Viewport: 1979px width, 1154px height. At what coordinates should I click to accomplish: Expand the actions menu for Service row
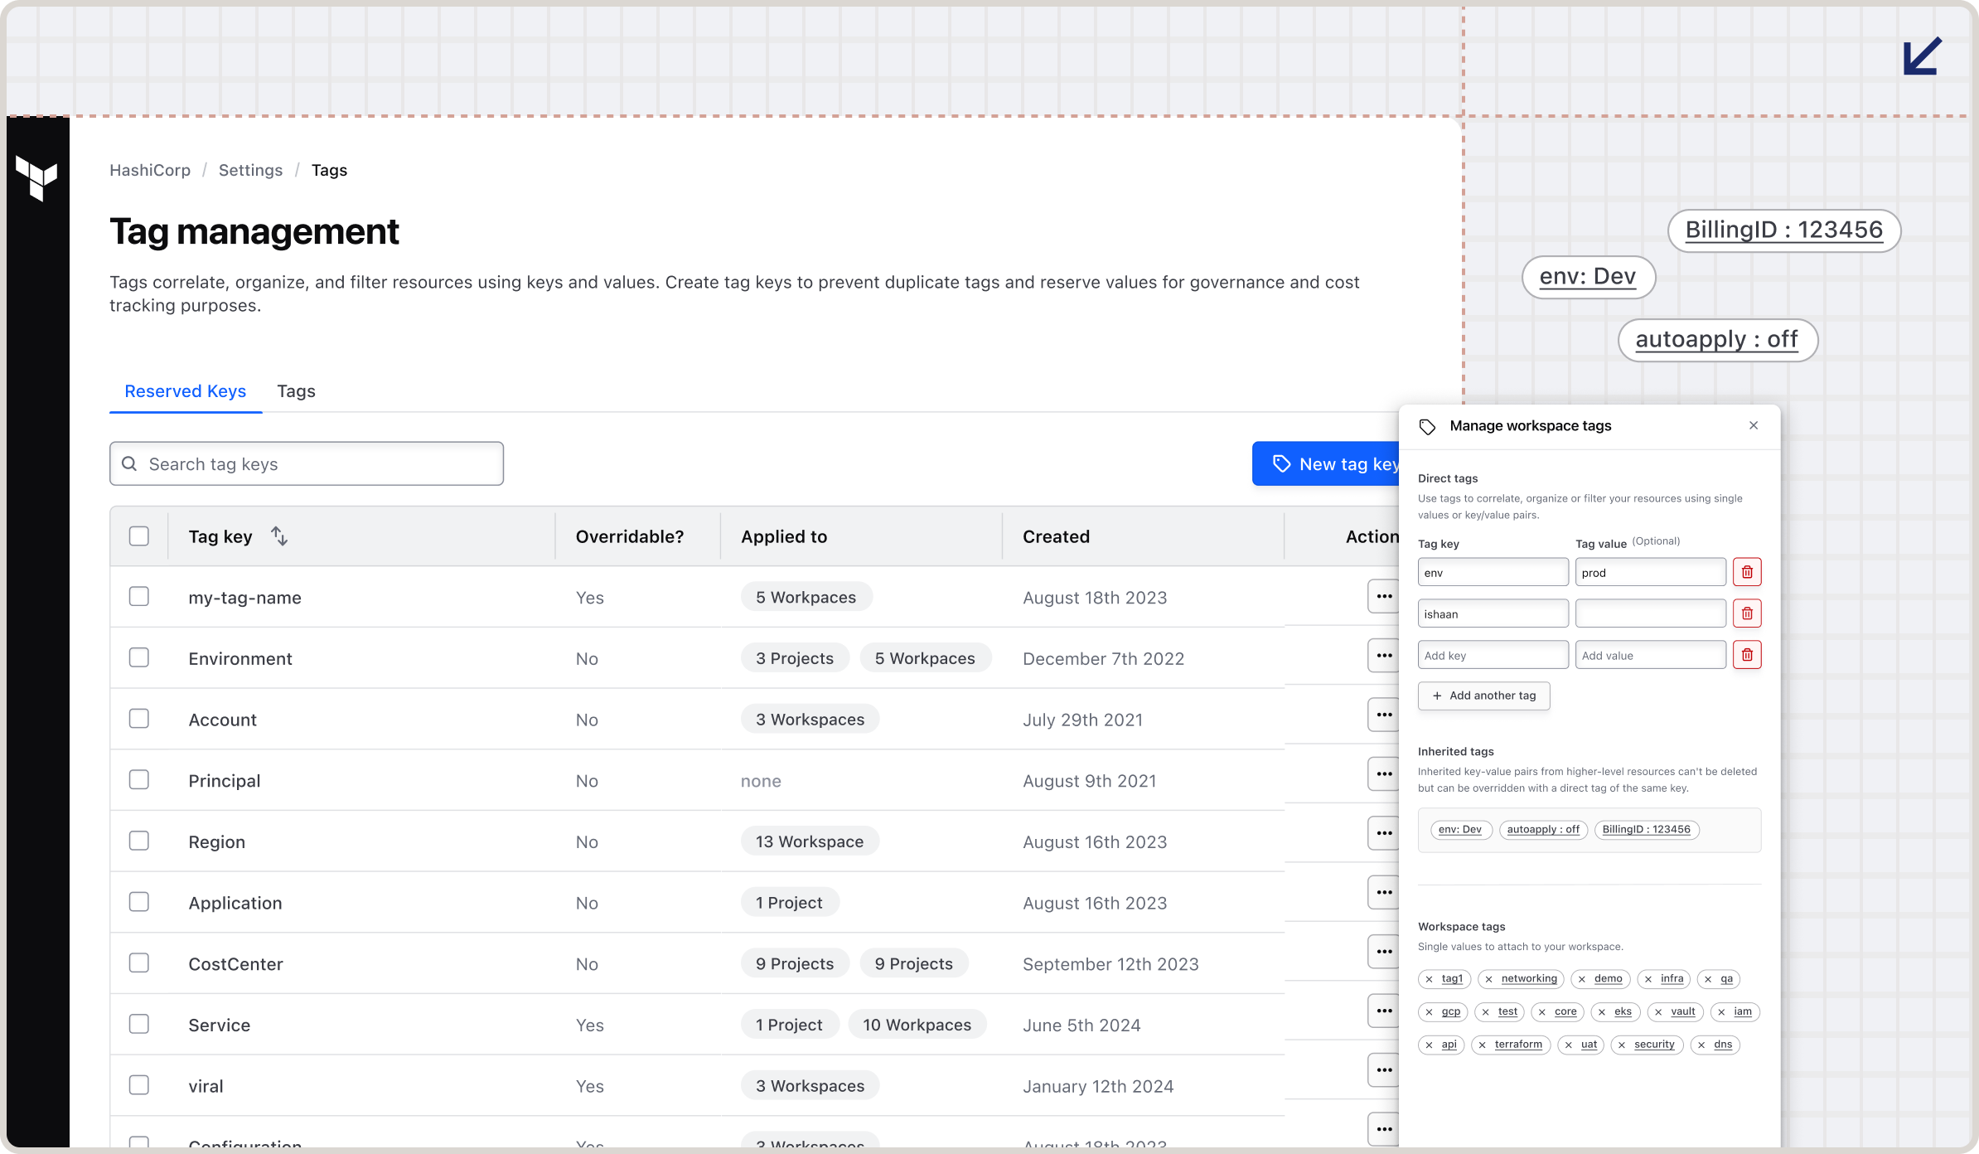(x=1383, y=1011)
